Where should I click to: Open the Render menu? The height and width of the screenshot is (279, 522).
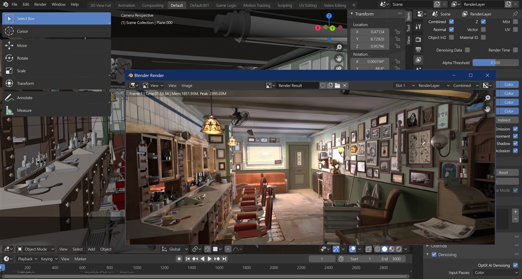[x=40, y=5]
